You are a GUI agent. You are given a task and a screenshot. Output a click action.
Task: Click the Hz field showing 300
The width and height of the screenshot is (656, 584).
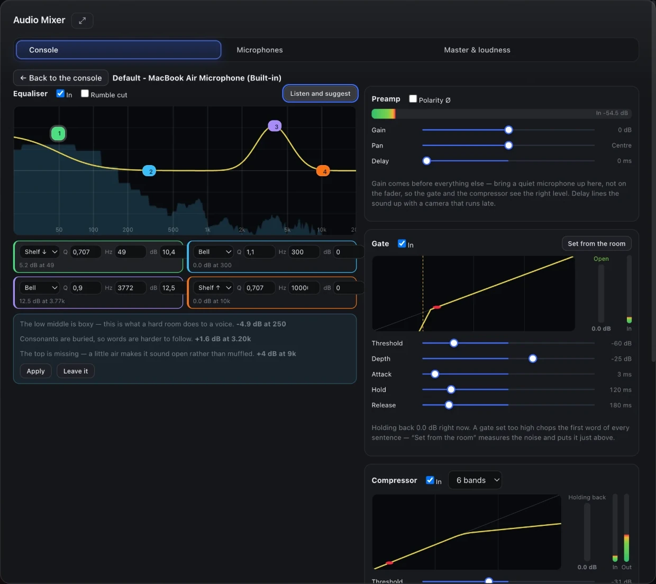pos(304,252)
